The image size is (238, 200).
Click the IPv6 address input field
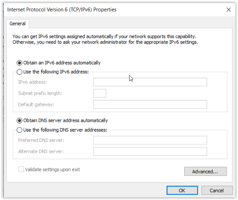tap(150, 82)
